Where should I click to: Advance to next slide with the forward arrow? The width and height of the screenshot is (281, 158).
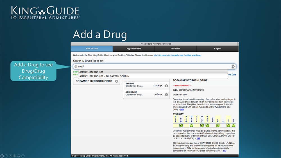tap(6, 156)
